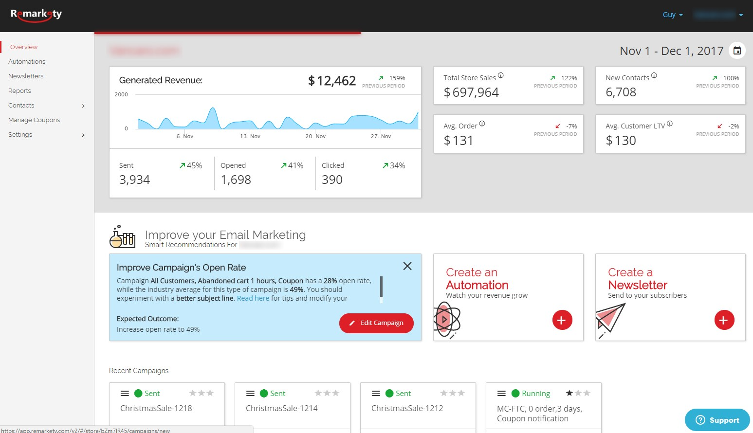Click star rating on ChristmasSale-1218 card
The height and width of the screenshot is (433, 753).
tap(201, 393)
